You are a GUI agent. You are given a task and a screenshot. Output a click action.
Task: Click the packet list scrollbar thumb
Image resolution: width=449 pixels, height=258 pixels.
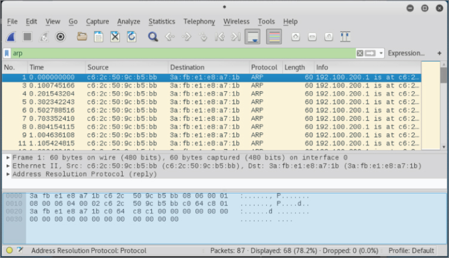444,75
